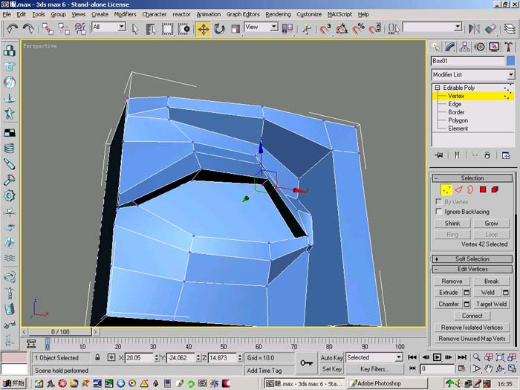Select the Polygon sub-object red square icon

point(483,189)
